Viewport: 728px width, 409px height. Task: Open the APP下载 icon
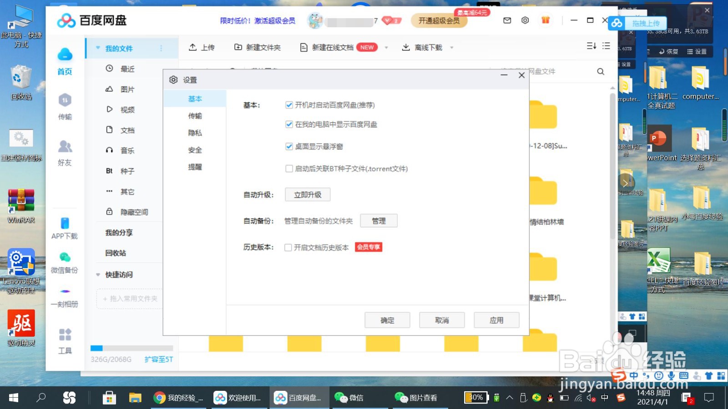pos(65,228)
